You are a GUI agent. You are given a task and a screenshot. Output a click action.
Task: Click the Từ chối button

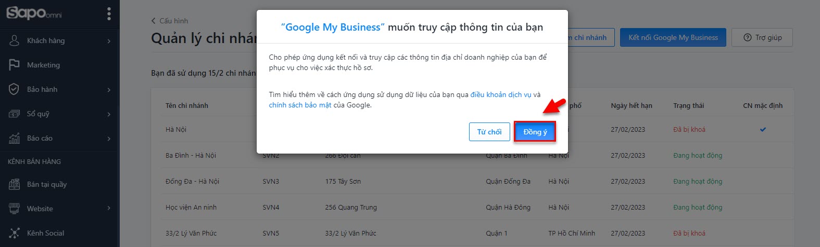click(489, 132)
